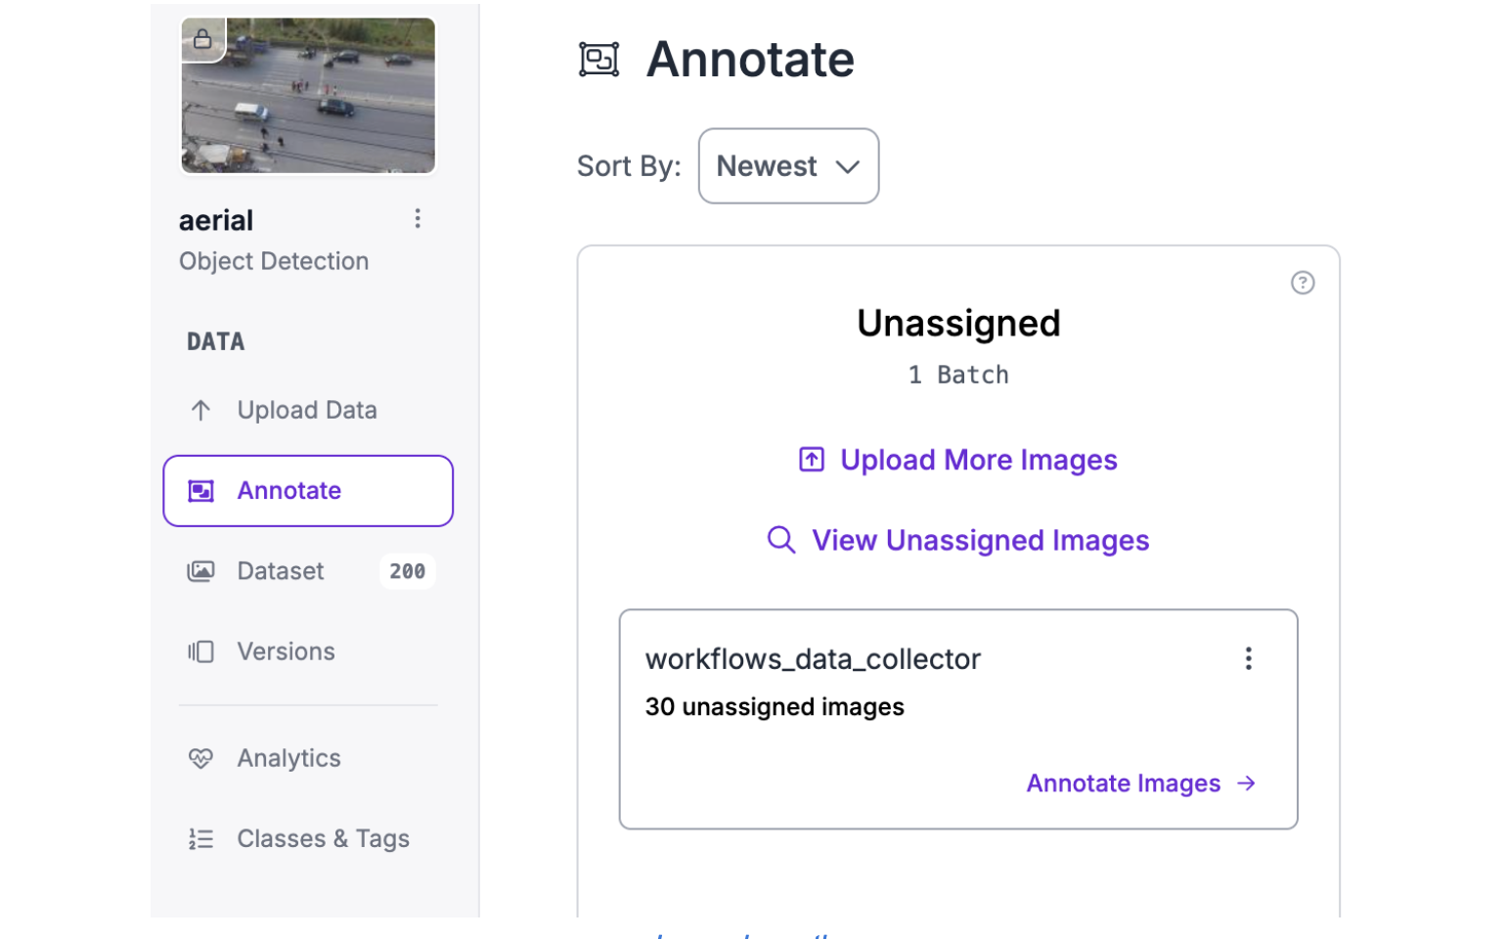Open the Versions page
The height and width of the screenshot is (939, 1506).
(286, 651)
